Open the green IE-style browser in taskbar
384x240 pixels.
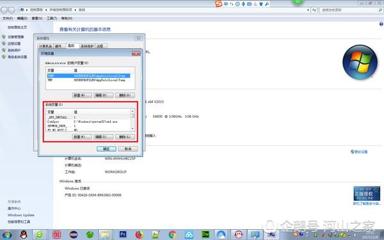[40, 235]
